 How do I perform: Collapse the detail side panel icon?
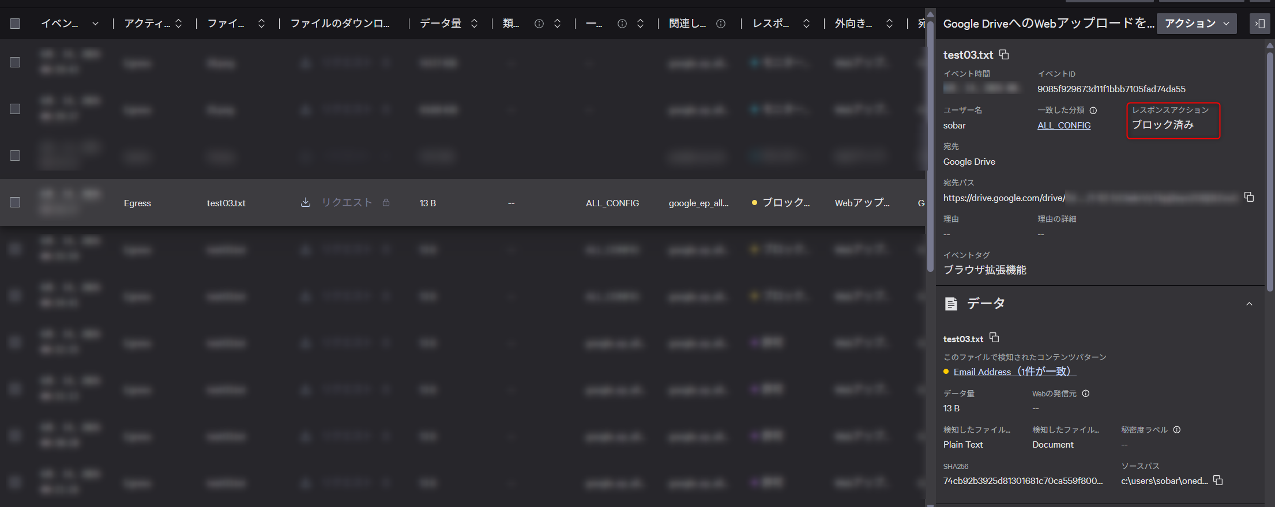pyautogui.click(x=1260, y=24)
